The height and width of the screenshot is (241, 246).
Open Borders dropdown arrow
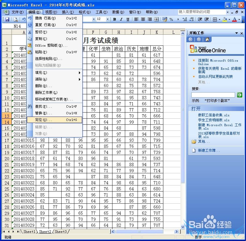pyautogui.click(x=219, y=19)
